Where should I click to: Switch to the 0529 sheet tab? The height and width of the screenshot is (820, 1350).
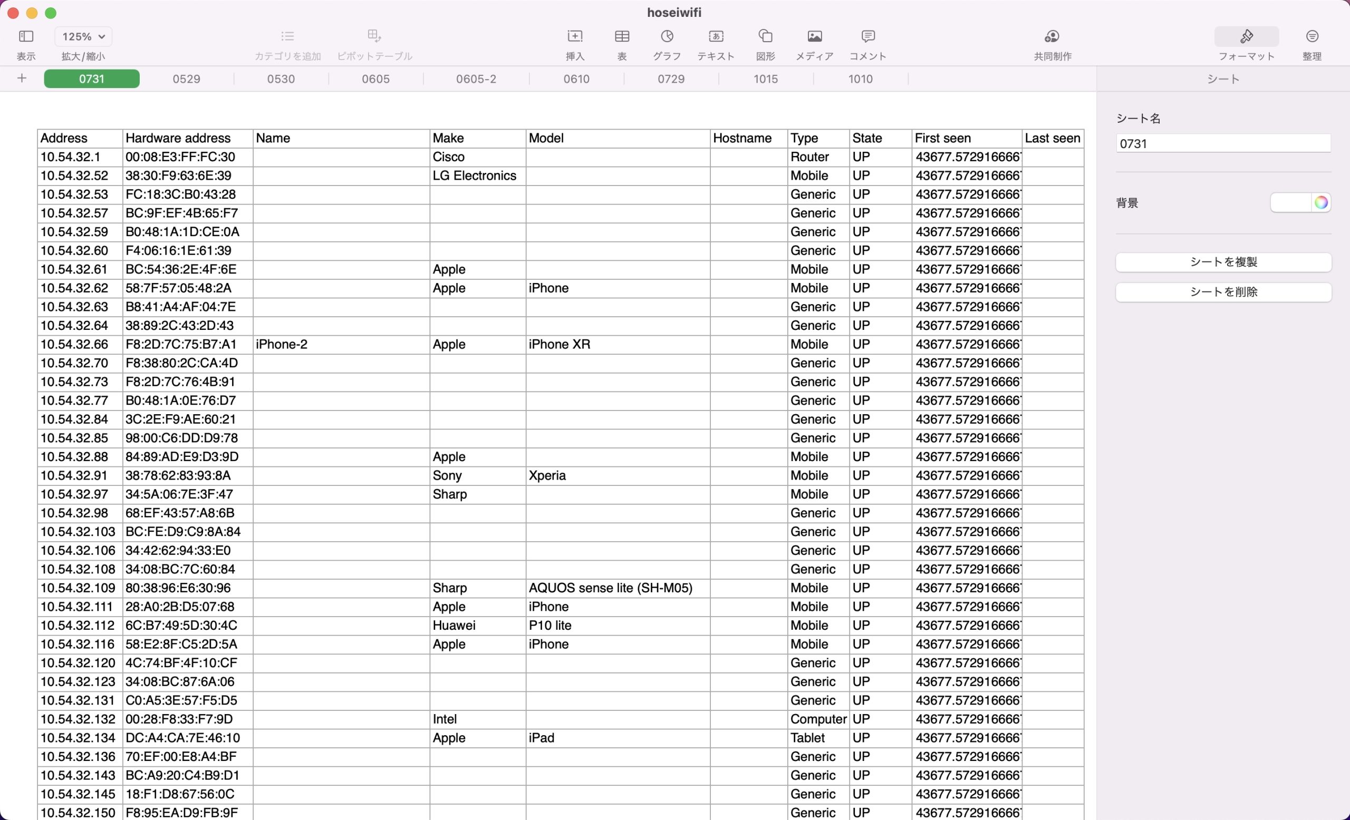tap(186, 79)
